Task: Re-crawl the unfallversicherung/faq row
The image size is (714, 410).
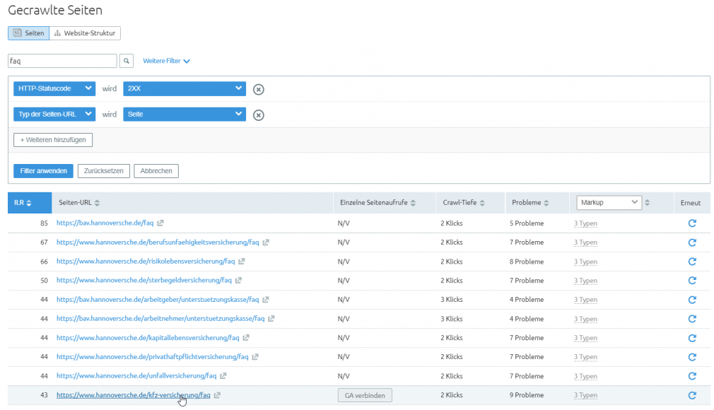Action: pyautogui.click(x=692, y=376)
